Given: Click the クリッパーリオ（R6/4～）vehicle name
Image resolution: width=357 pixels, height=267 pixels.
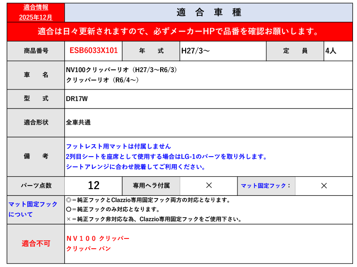Looking at the screenshot, I should point(102,80).
